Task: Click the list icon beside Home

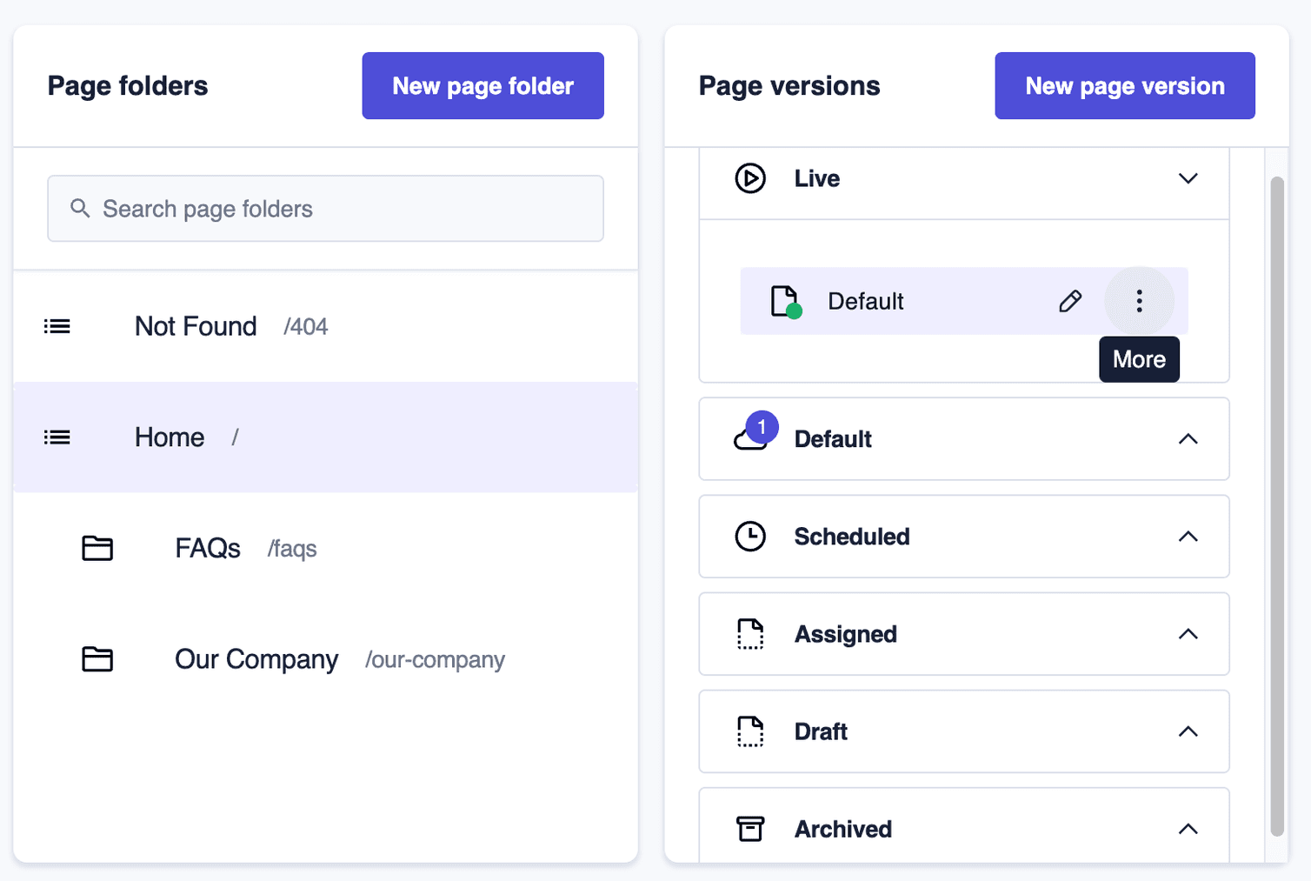Action: coord(57,437)
